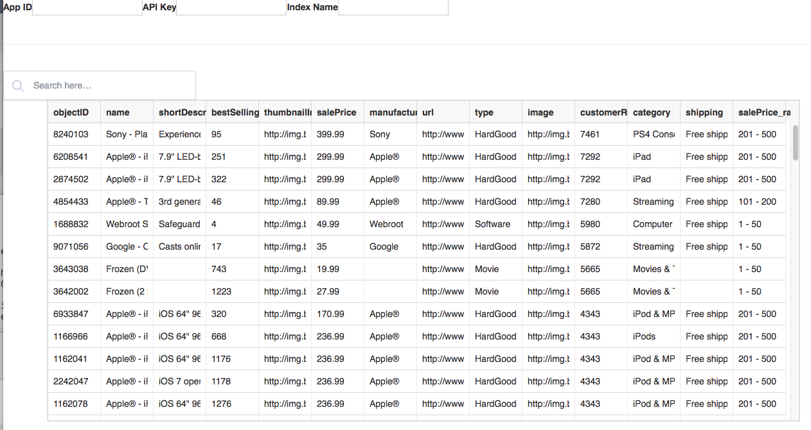Click the 'Experience' description cell

179,134
